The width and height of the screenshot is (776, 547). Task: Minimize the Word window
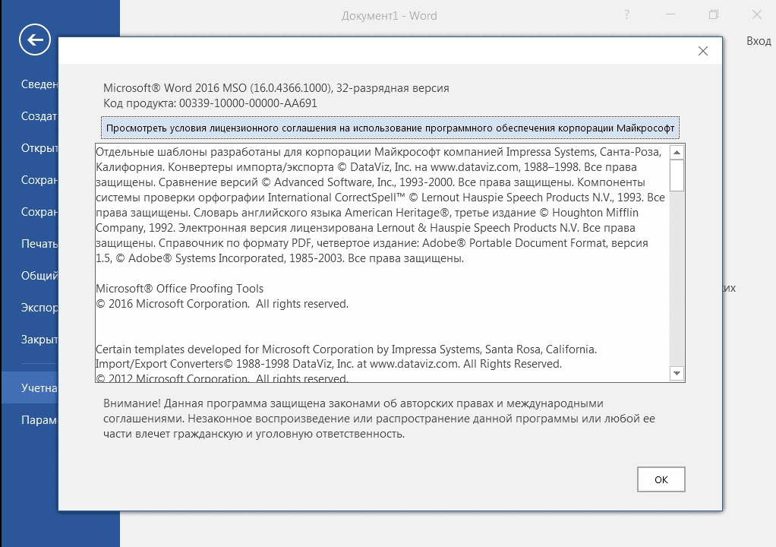(x=670, y=15)
